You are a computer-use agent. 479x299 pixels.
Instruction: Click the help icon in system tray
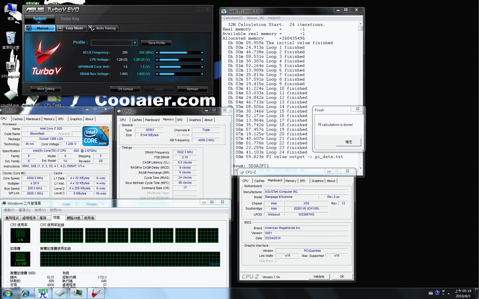point(437,293)
